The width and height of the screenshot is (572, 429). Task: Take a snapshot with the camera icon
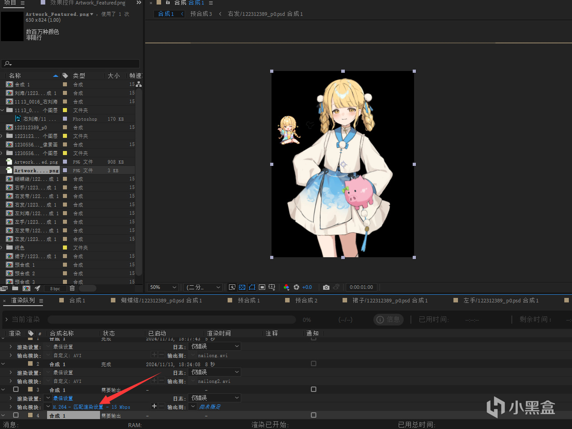(326, 287)
